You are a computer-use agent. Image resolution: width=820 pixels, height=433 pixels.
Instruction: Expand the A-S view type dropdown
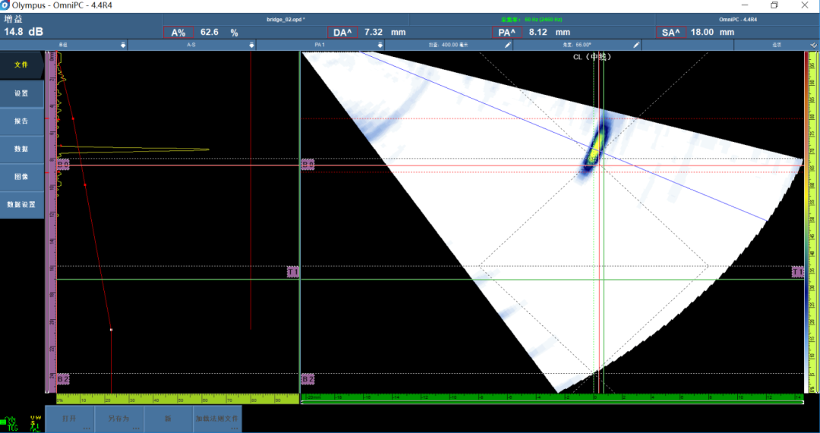pos(251,45)
